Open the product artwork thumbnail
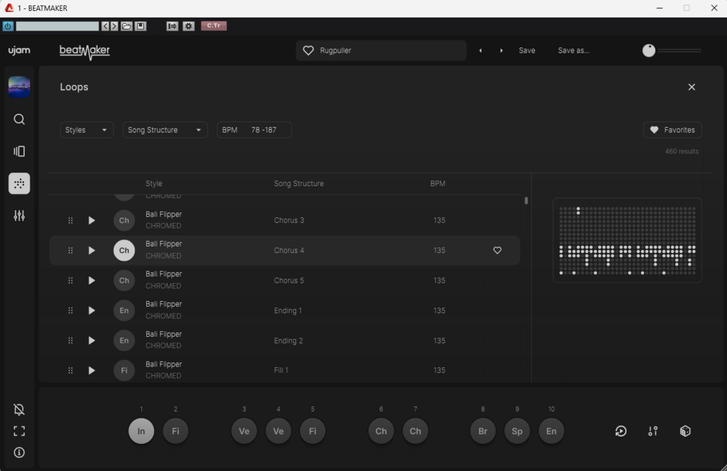The image size is (727, 471). point(19,87)
